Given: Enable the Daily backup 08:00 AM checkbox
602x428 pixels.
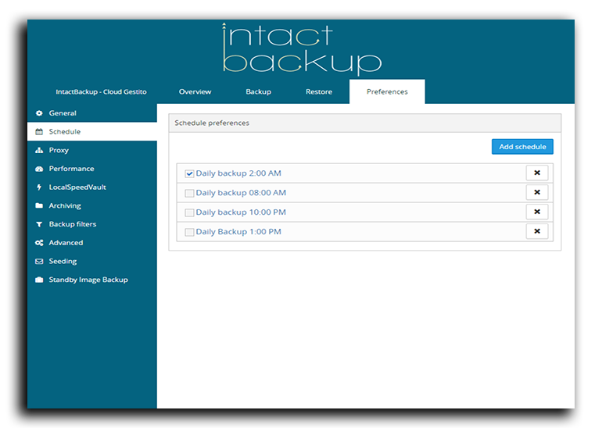Looking at the screenshot, I should [189, 193].
